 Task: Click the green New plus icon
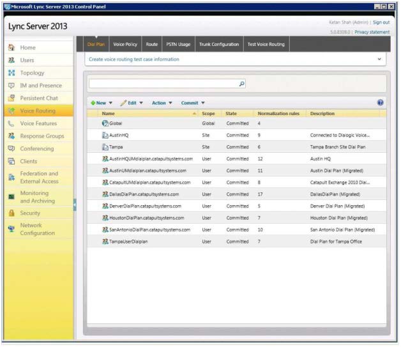click(x=93, y=103)
